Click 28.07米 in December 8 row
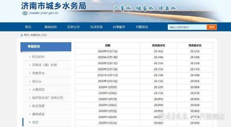 tap(195, 93)
